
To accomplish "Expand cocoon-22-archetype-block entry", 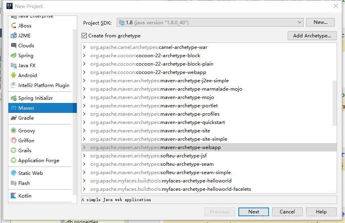I will point(84,55).
